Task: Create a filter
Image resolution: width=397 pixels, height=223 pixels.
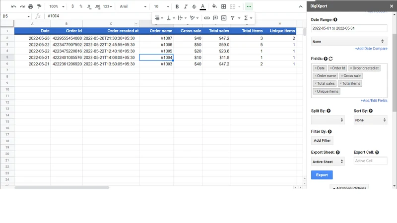Action: (232, 18)
